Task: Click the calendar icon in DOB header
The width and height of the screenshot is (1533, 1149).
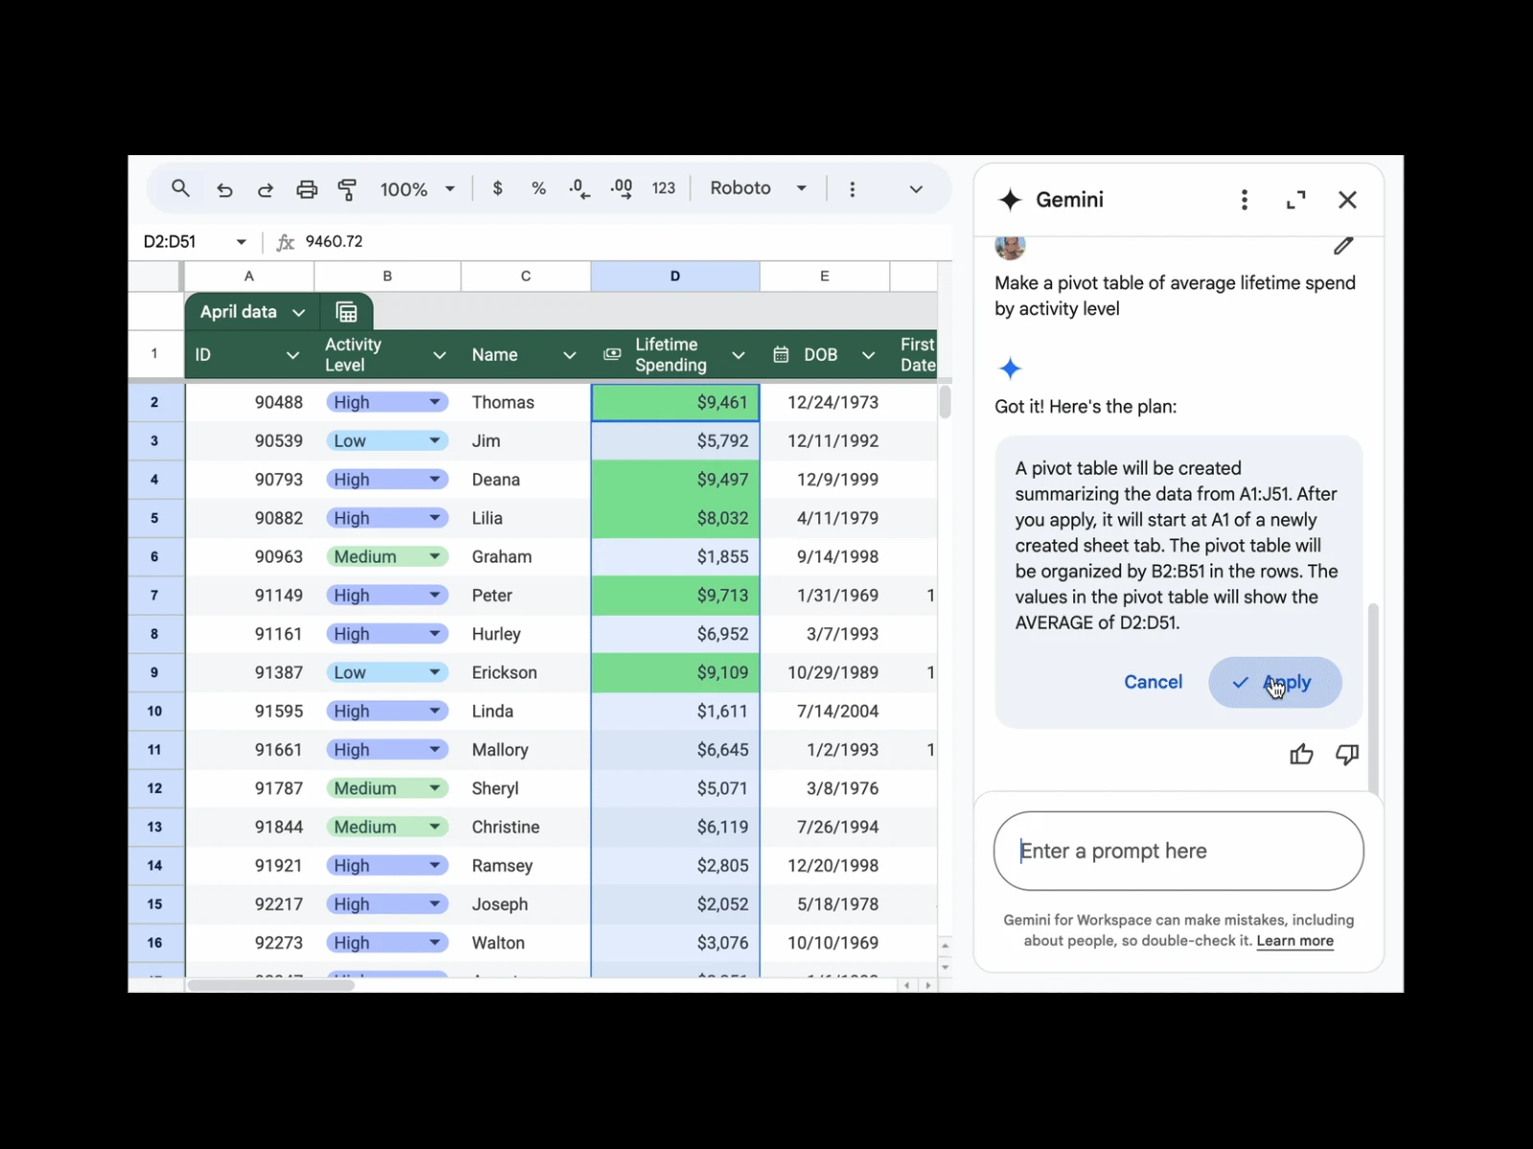Action: [x=781, y=354]
